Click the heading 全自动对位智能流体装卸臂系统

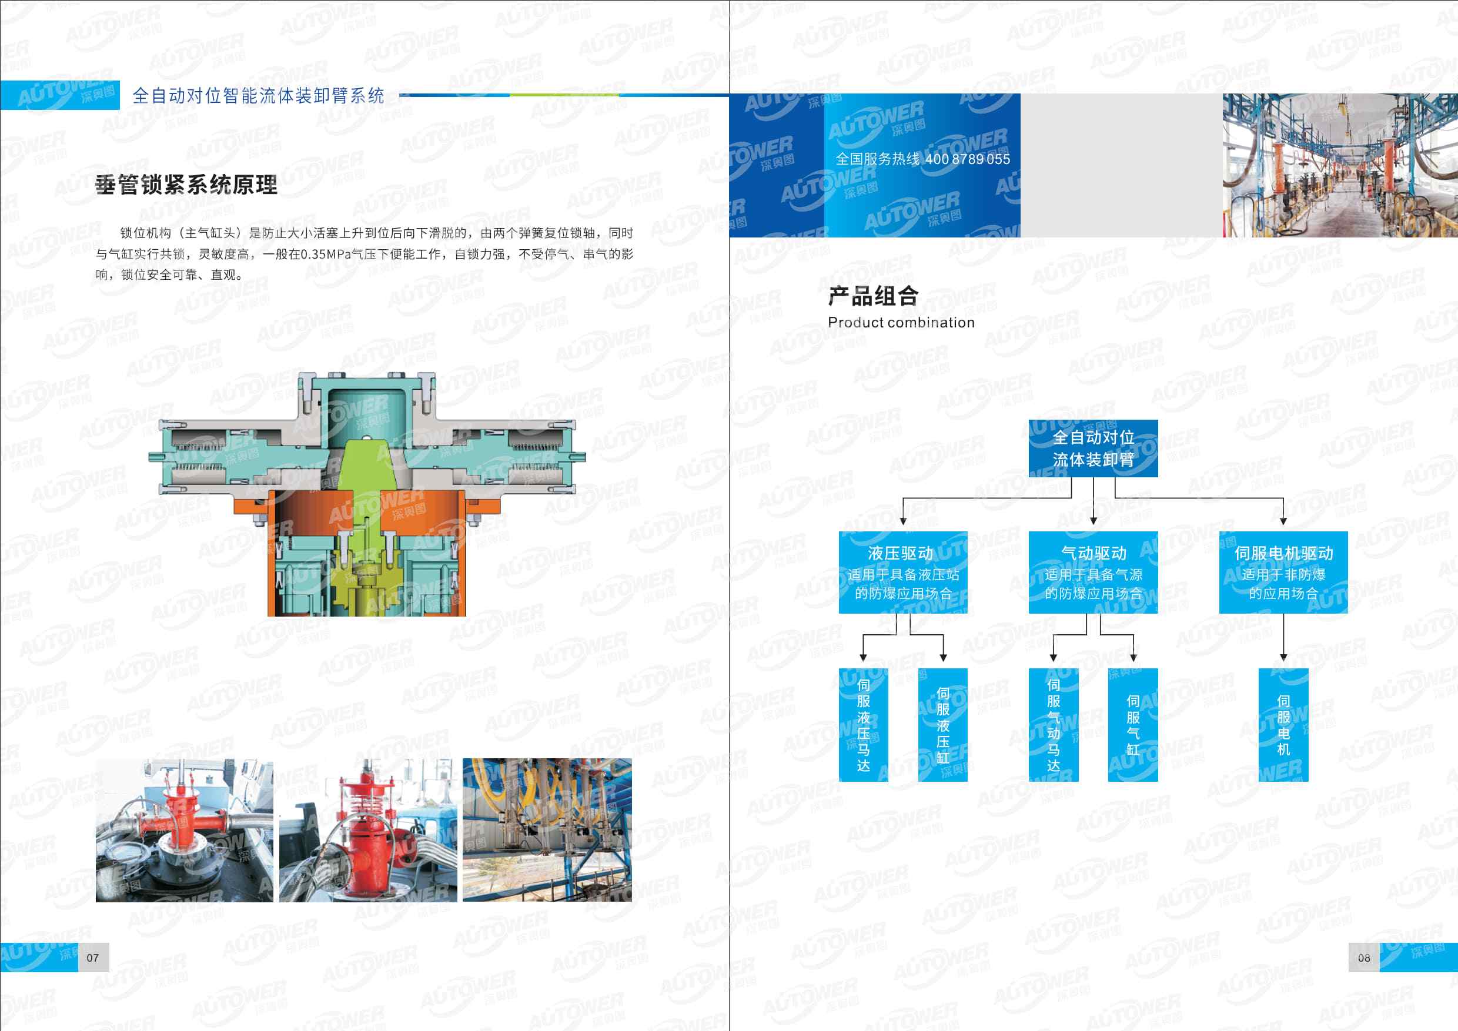point(258,96)
